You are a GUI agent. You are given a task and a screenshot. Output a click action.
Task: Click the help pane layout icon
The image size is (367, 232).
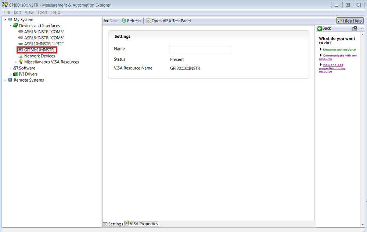(x=355, y=29)
